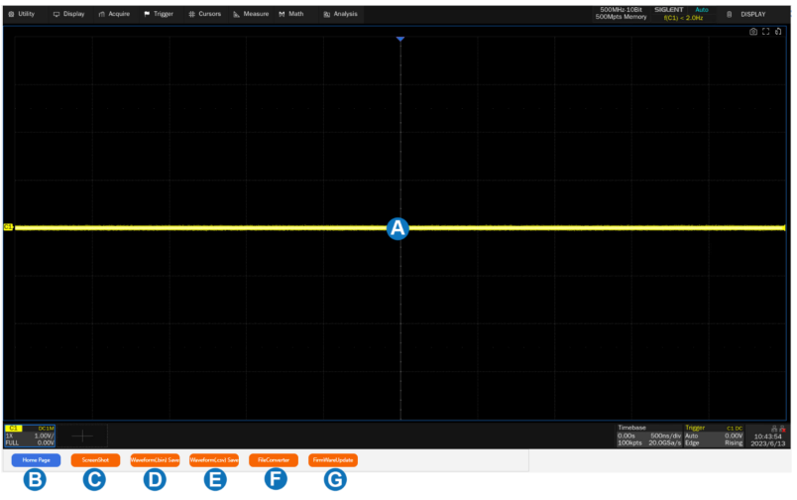Open the C1 channel descriptor box
797x500 pixels.
tap(29, 435)
